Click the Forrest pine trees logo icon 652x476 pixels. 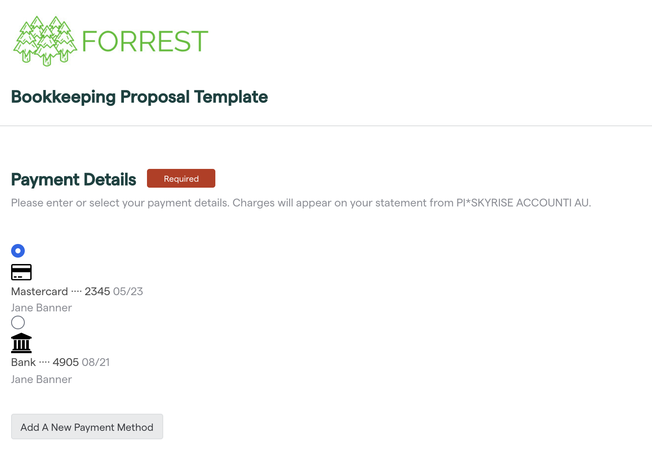point(45,41)
